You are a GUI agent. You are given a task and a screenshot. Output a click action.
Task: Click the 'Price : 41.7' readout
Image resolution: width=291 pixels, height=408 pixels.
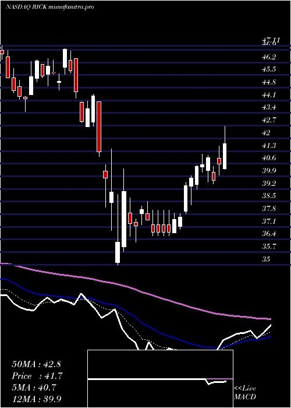[37, 376]
